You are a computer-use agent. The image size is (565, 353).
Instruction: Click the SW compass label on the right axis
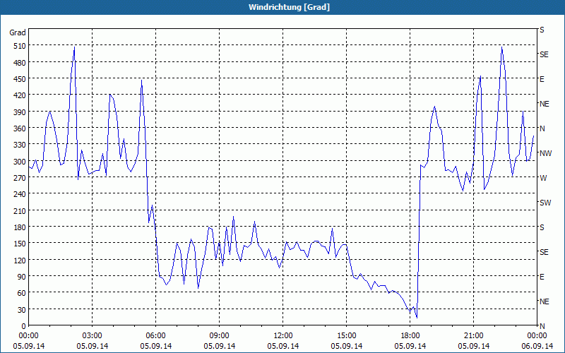(x=545, y=203)
